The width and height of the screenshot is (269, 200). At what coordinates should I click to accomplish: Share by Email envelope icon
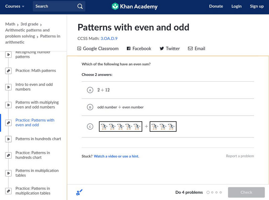pyautogui.click(x=190, y=49)
